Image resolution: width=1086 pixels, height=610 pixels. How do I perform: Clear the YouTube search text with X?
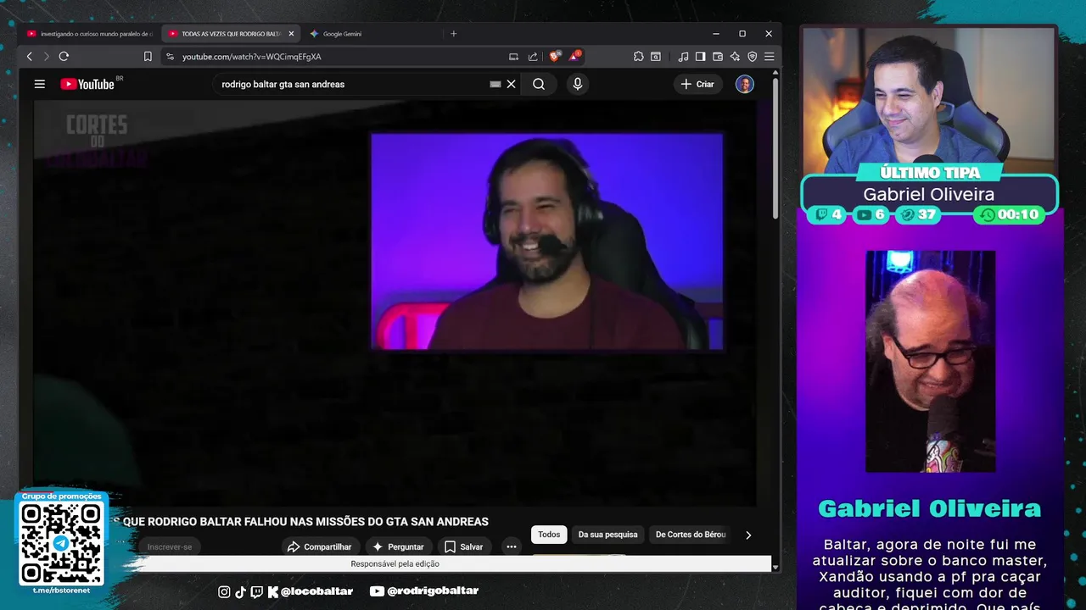(x=512, y=84)
